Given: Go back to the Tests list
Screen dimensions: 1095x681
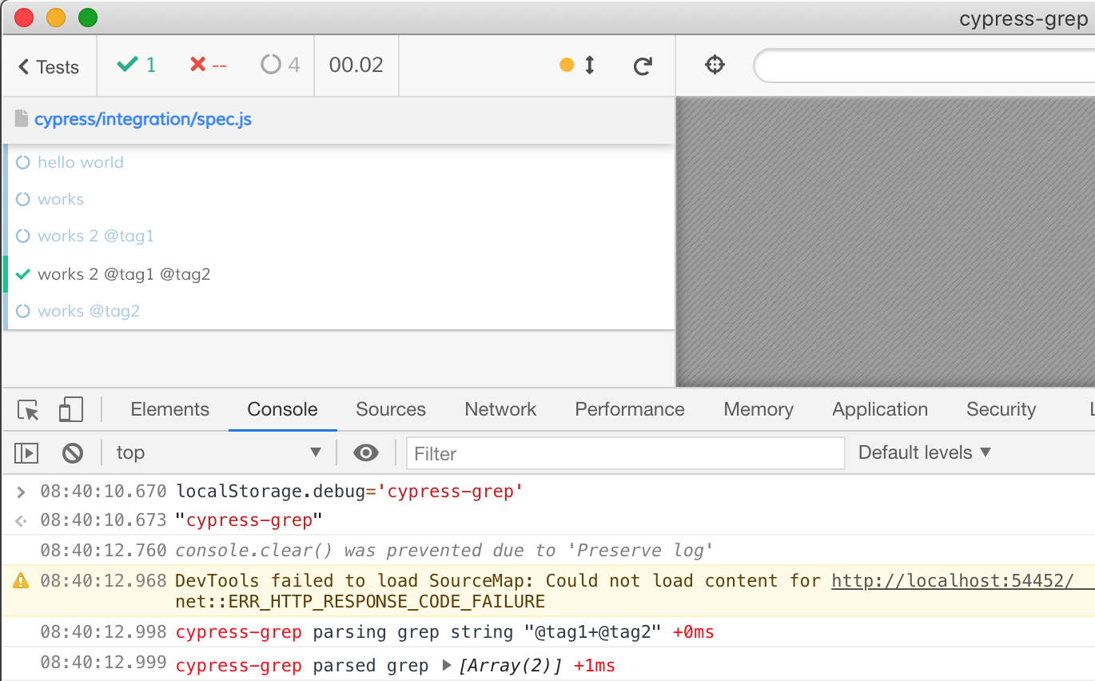Looking at the screenshot, I should click(49, 67).
